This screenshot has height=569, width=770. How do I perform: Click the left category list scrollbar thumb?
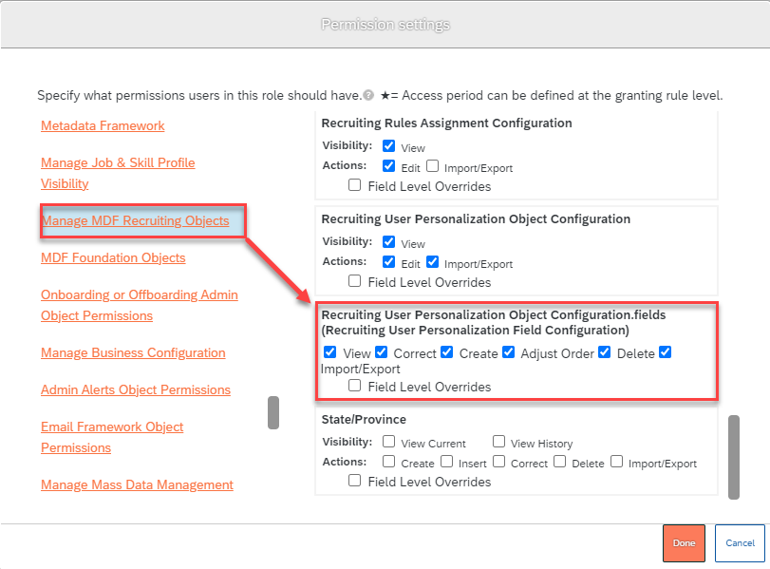click(273, 413)
